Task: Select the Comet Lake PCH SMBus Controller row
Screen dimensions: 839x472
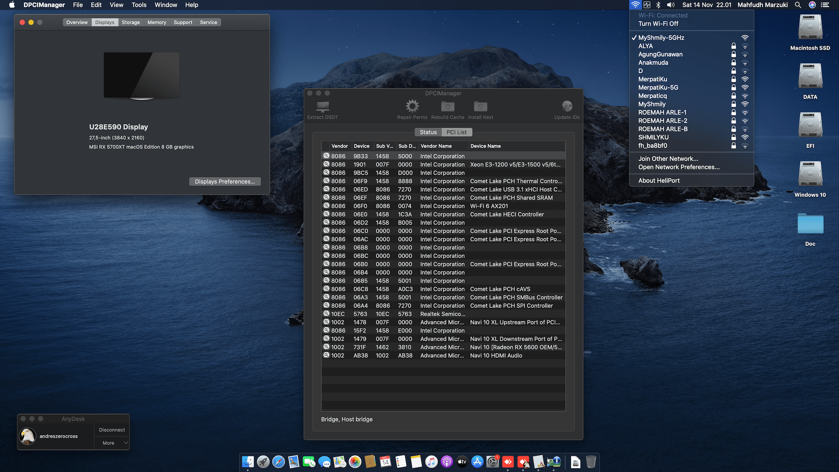Action: 443,297
